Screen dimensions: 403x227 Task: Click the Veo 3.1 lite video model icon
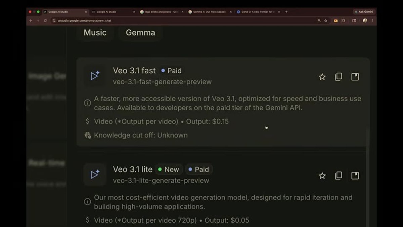[95, 175]
